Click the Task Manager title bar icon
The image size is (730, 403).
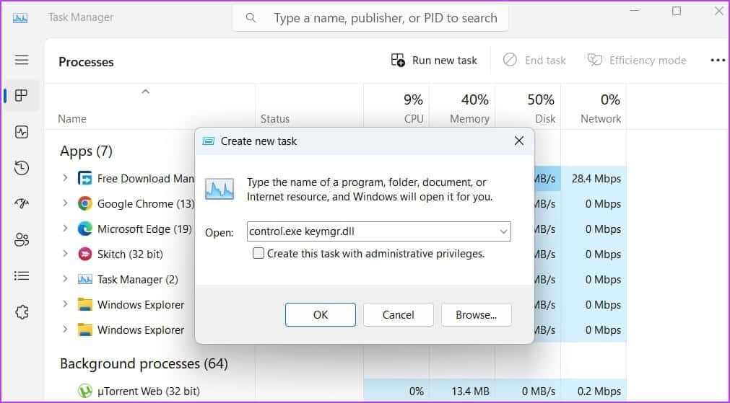(x=20, y=18)
